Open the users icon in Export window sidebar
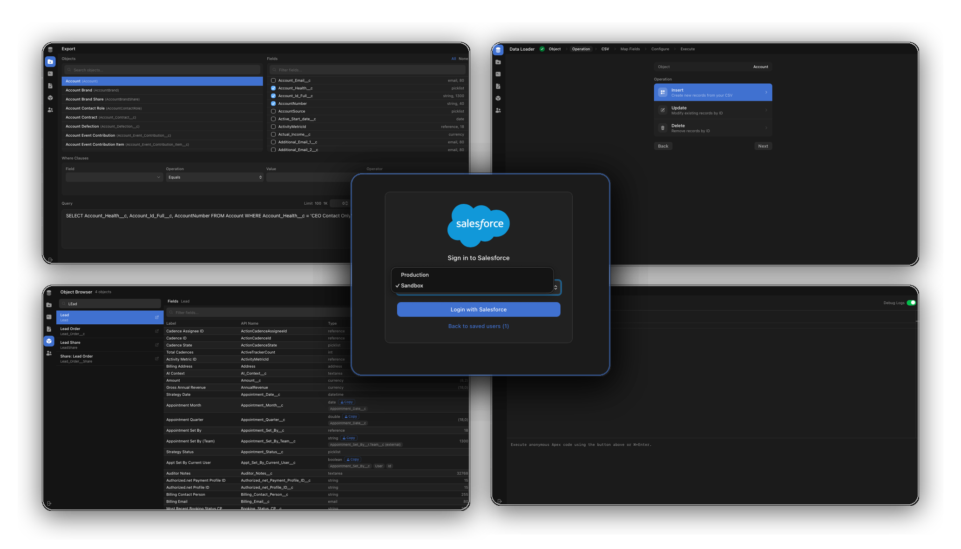961x549 pixels. pyautogui.click(x=50, y=110)
